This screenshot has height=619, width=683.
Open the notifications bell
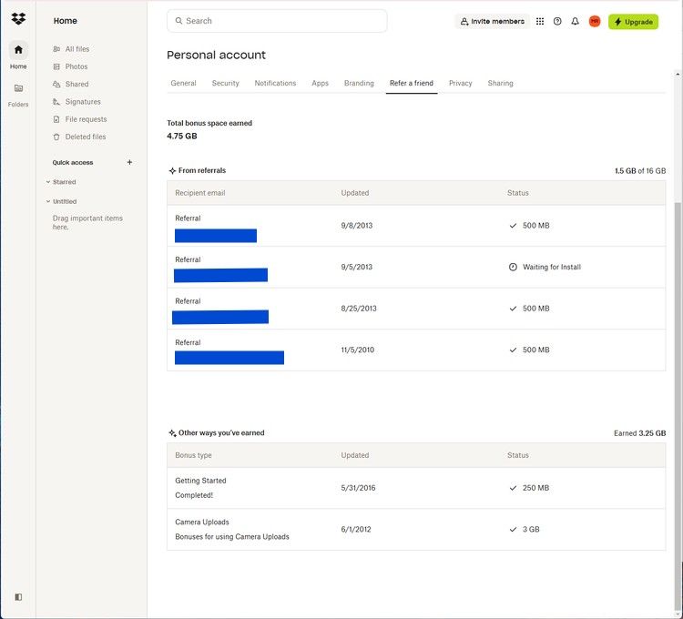point(576,21)
